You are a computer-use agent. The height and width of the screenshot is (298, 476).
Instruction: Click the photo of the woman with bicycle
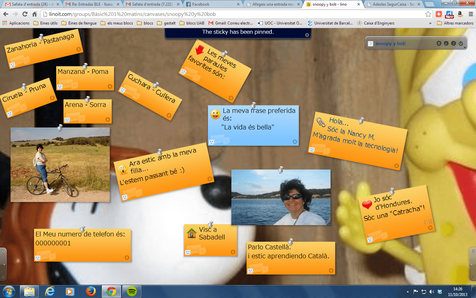tap(60, 165)
